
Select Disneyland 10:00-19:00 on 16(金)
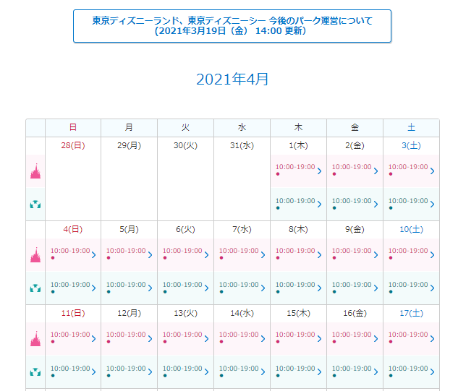pos(352,335)
